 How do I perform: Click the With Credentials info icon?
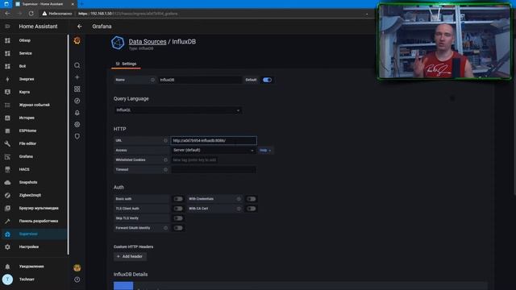tap(239, 199)
